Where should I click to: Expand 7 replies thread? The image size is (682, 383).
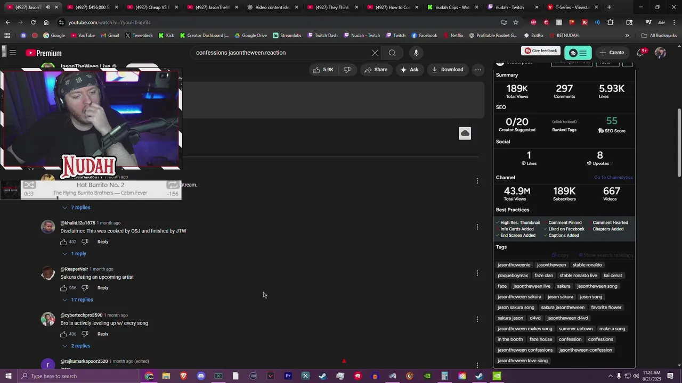click(76, 207)
